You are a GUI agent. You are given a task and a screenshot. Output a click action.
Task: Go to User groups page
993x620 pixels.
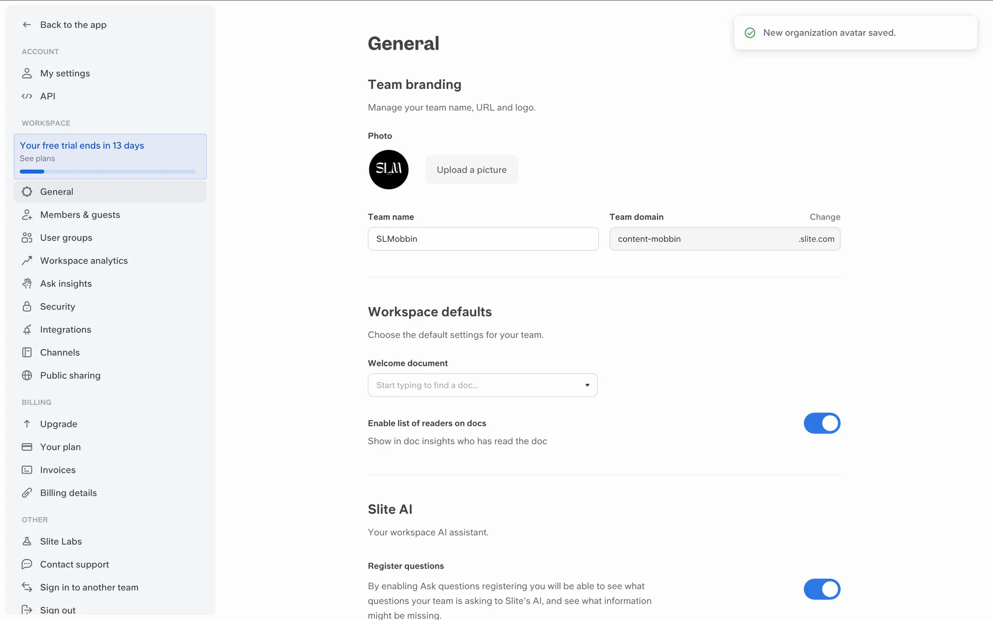pos(66,238)
